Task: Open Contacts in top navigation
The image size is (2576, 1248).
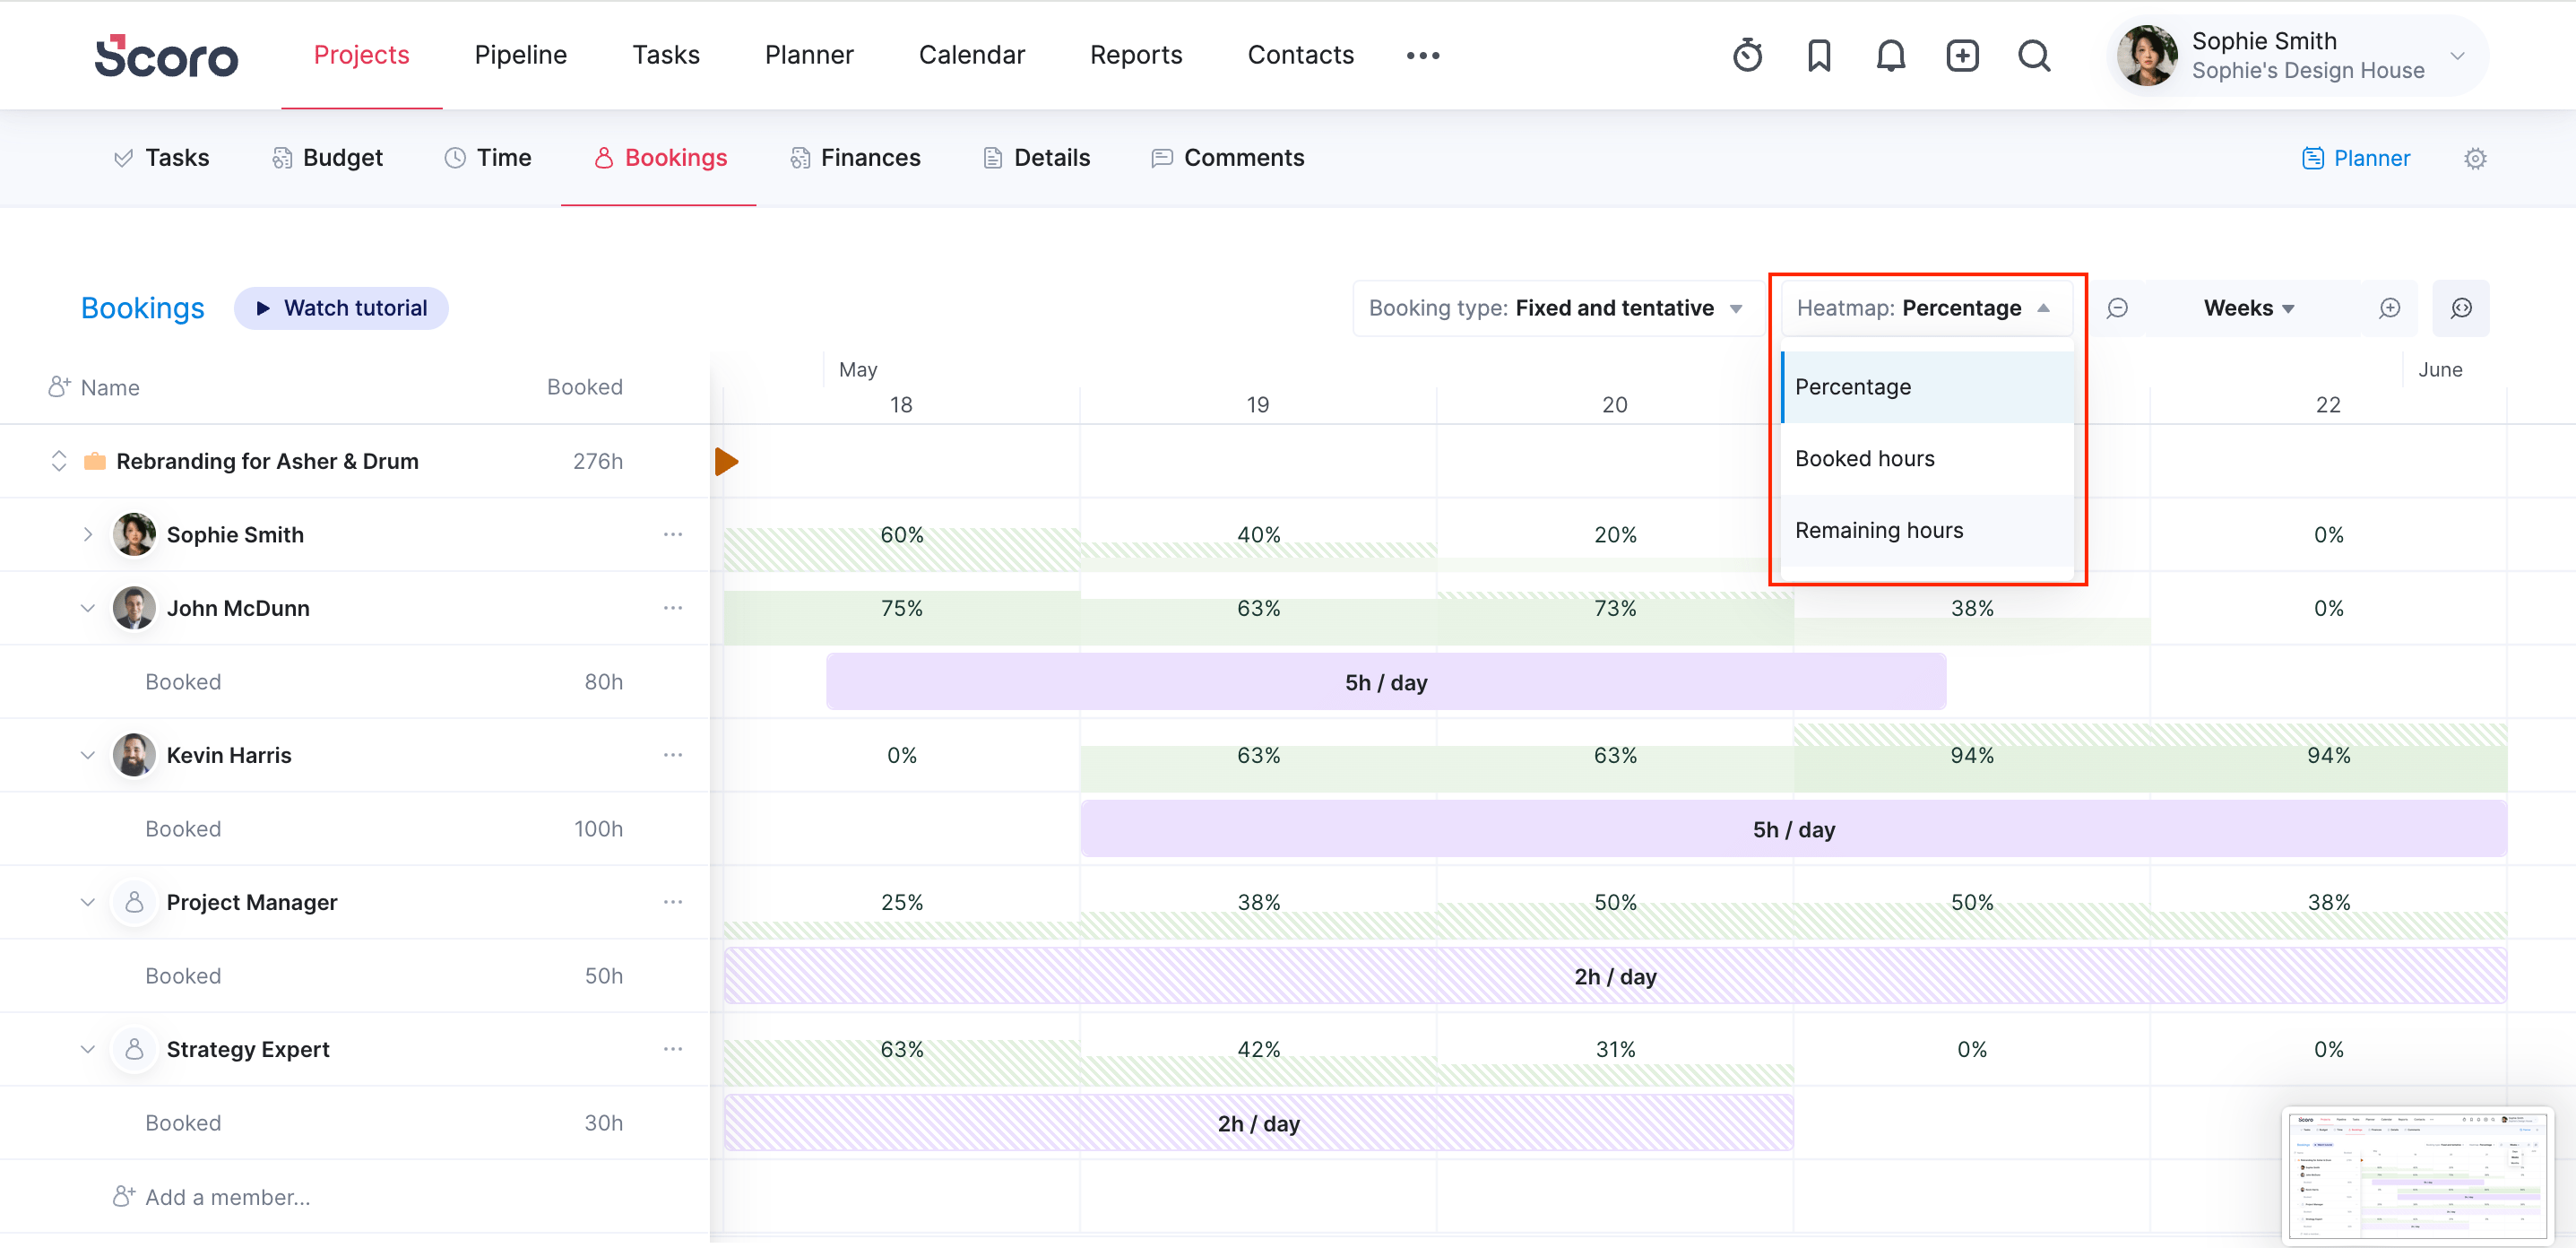Action: coord(1300,55)
